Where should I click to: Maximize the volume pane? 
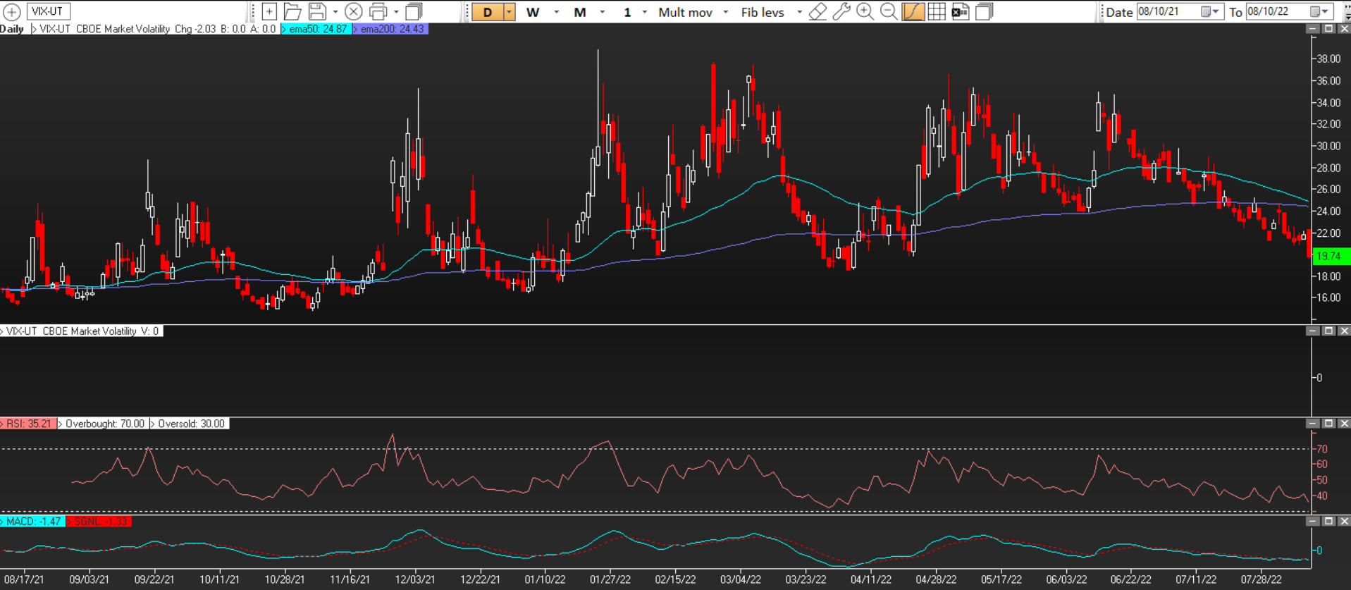(1328, 331)
